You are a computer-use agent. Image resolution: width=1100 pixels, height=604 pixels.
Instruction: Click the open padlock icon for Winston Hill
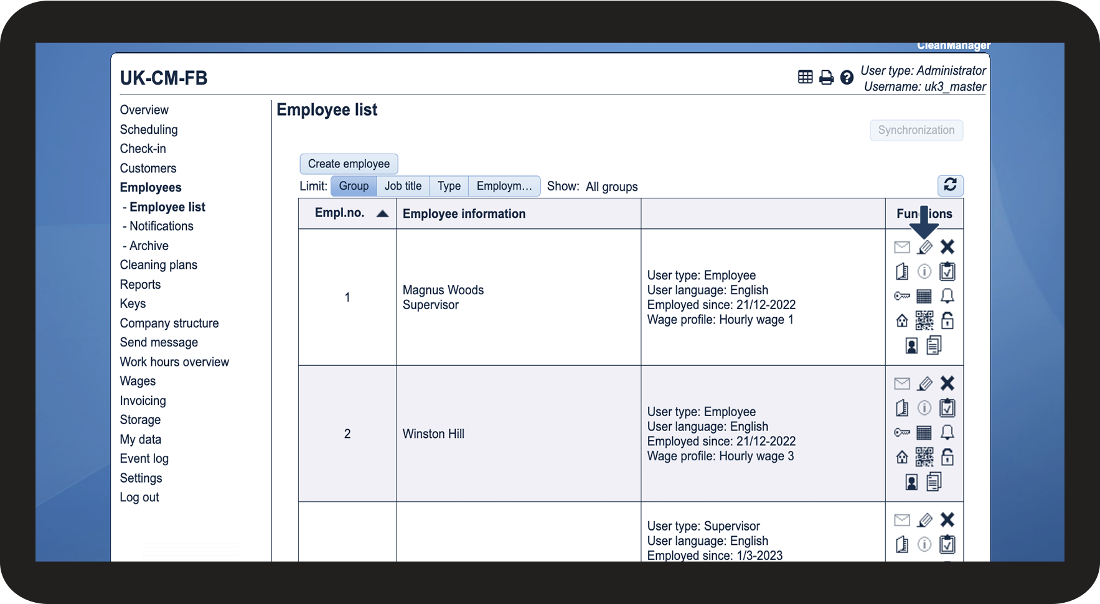coord(947,457)
